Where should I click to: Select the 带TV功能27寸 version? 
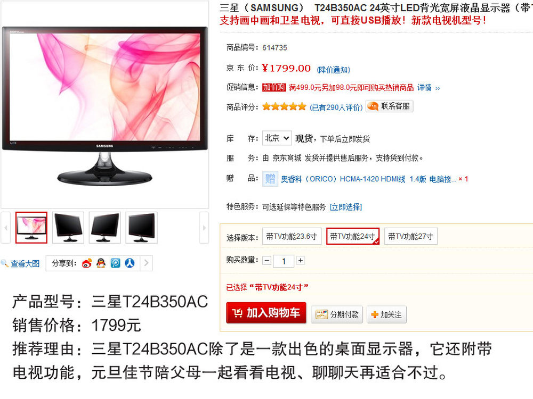(410, 237)
